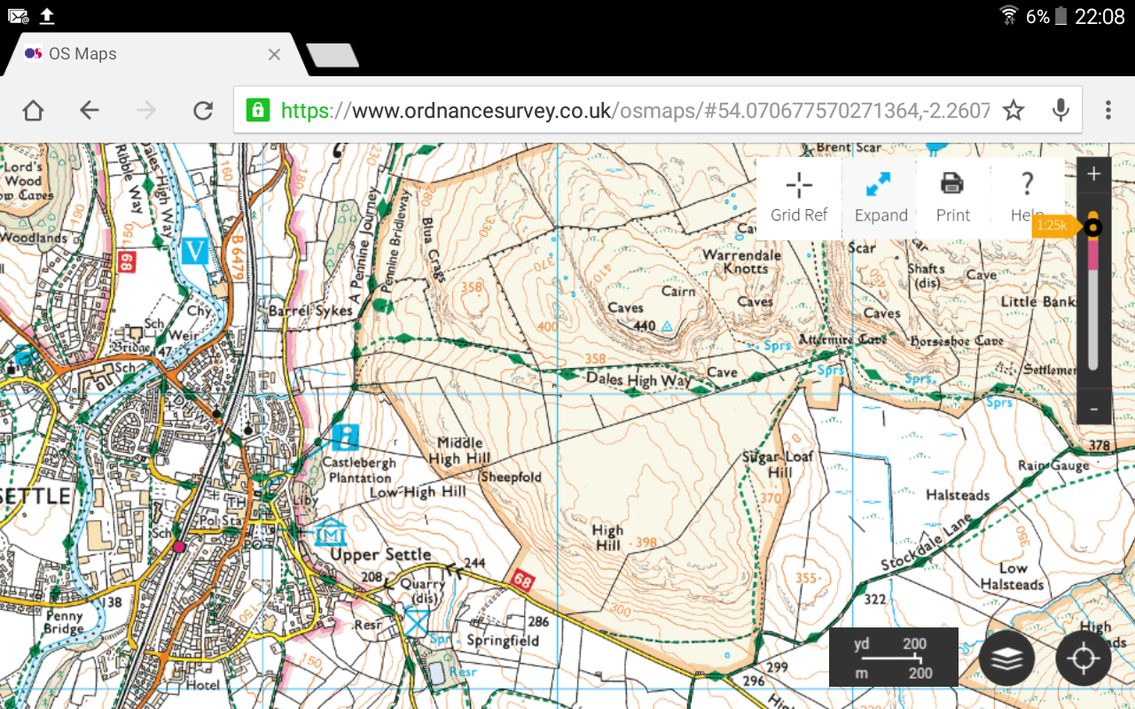Open the map layers selector
Image resolution: width=1135 pixels, height=709 pixels.
click(x=1006, y=659)
